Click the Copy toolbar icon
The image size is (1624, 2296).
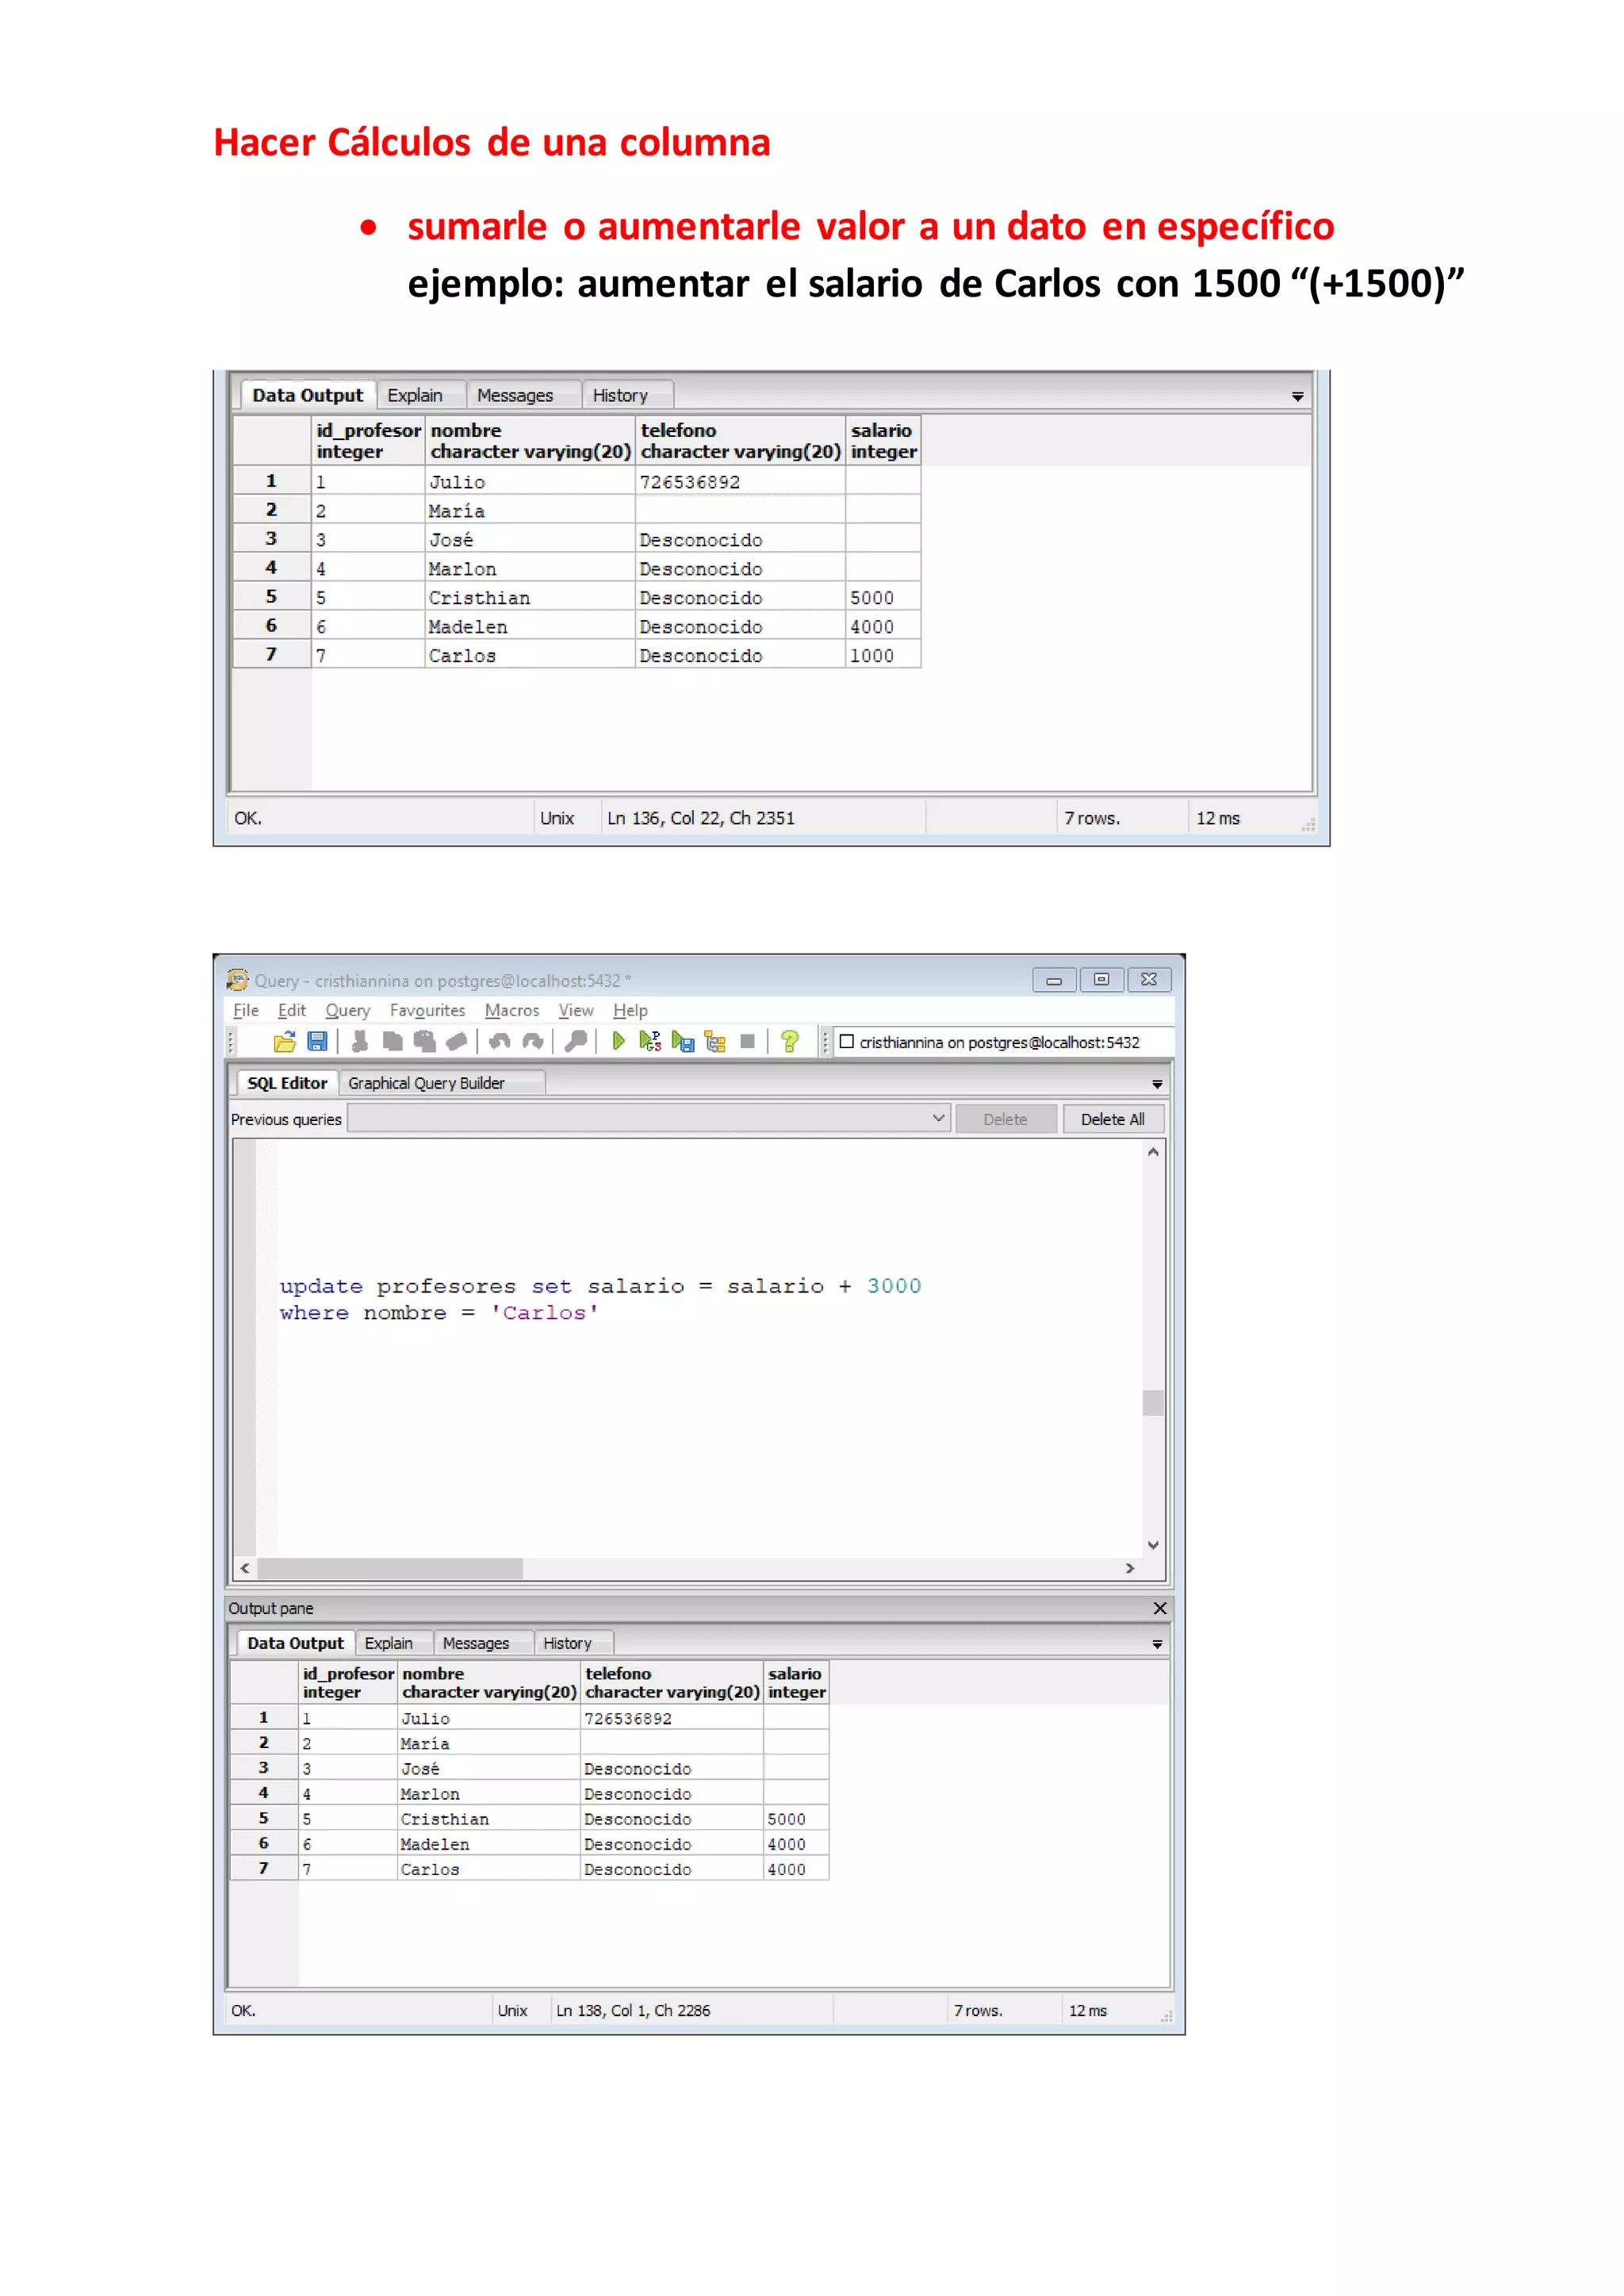coord(392,1042)
